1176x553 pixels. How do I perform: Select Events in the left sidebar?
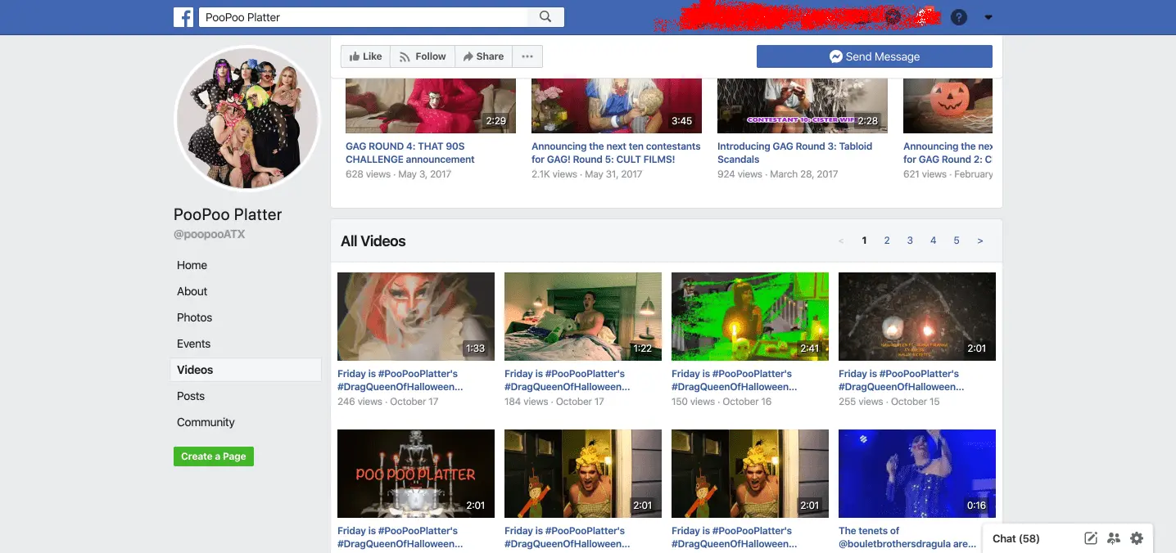point(193,344)
